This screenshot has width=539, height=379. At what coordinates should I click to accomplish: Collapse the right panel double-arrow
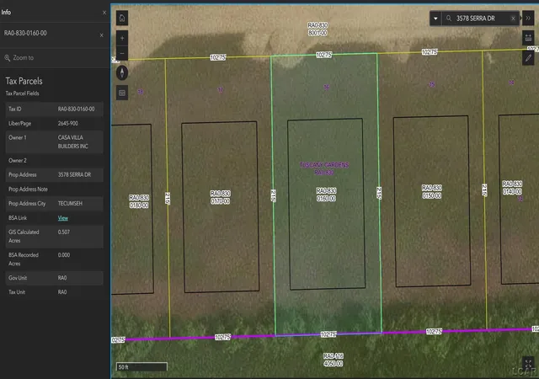528,19
